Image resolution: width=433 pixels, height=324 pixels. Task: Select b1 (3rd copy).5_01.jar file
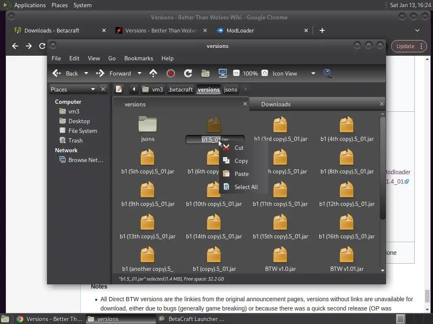coord(280,129)
